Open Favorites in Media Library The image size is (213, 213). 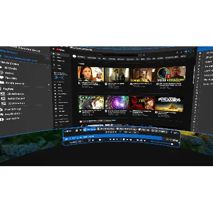pos(11,78)
